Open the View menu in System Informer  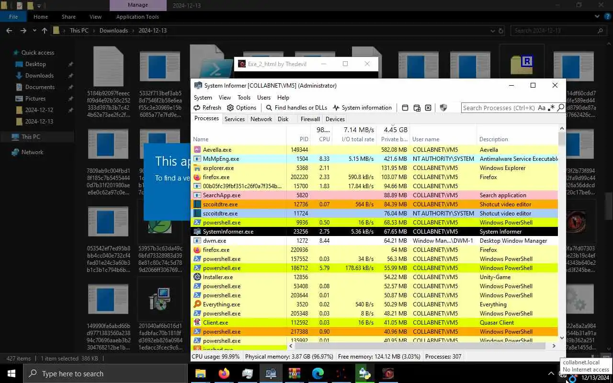[225, 97]
